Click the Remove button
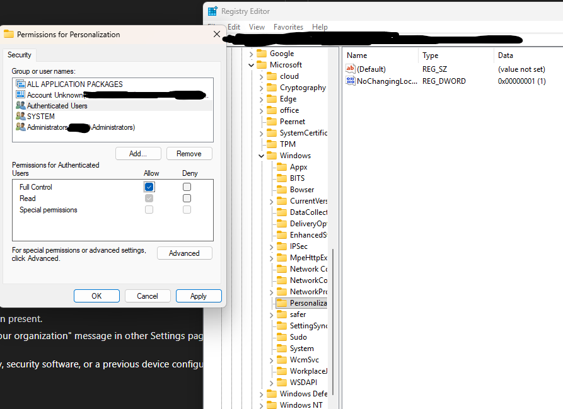 (x=189, y=154)
